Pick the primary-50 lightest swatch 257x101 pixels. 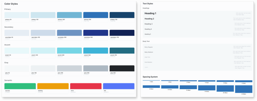(17, 15)
